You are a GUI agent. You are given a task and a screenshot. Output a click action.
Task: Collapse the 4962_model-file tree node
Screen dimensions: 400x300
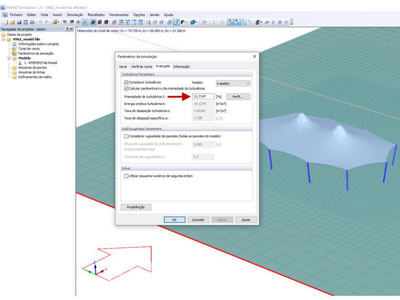click(3, 39)
